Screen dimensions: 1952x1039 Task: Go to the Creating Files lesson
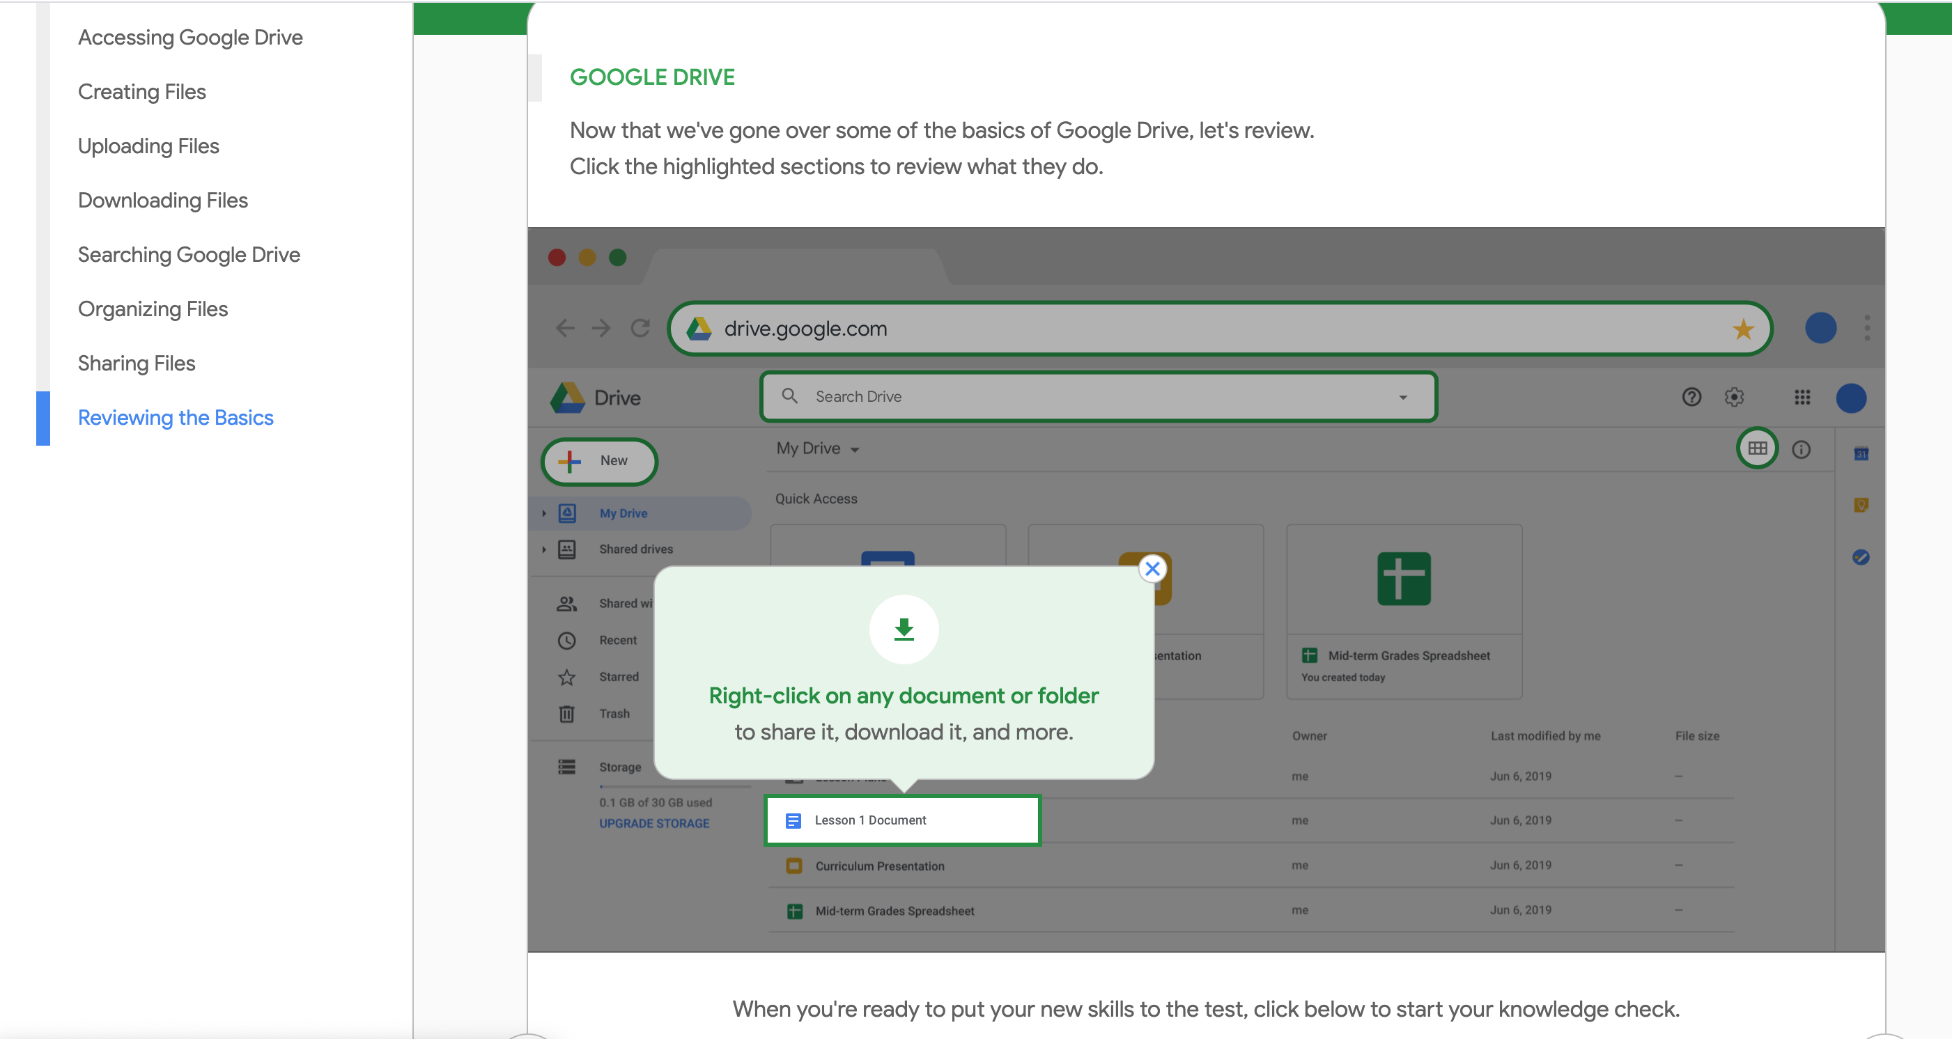coord(141,92)
